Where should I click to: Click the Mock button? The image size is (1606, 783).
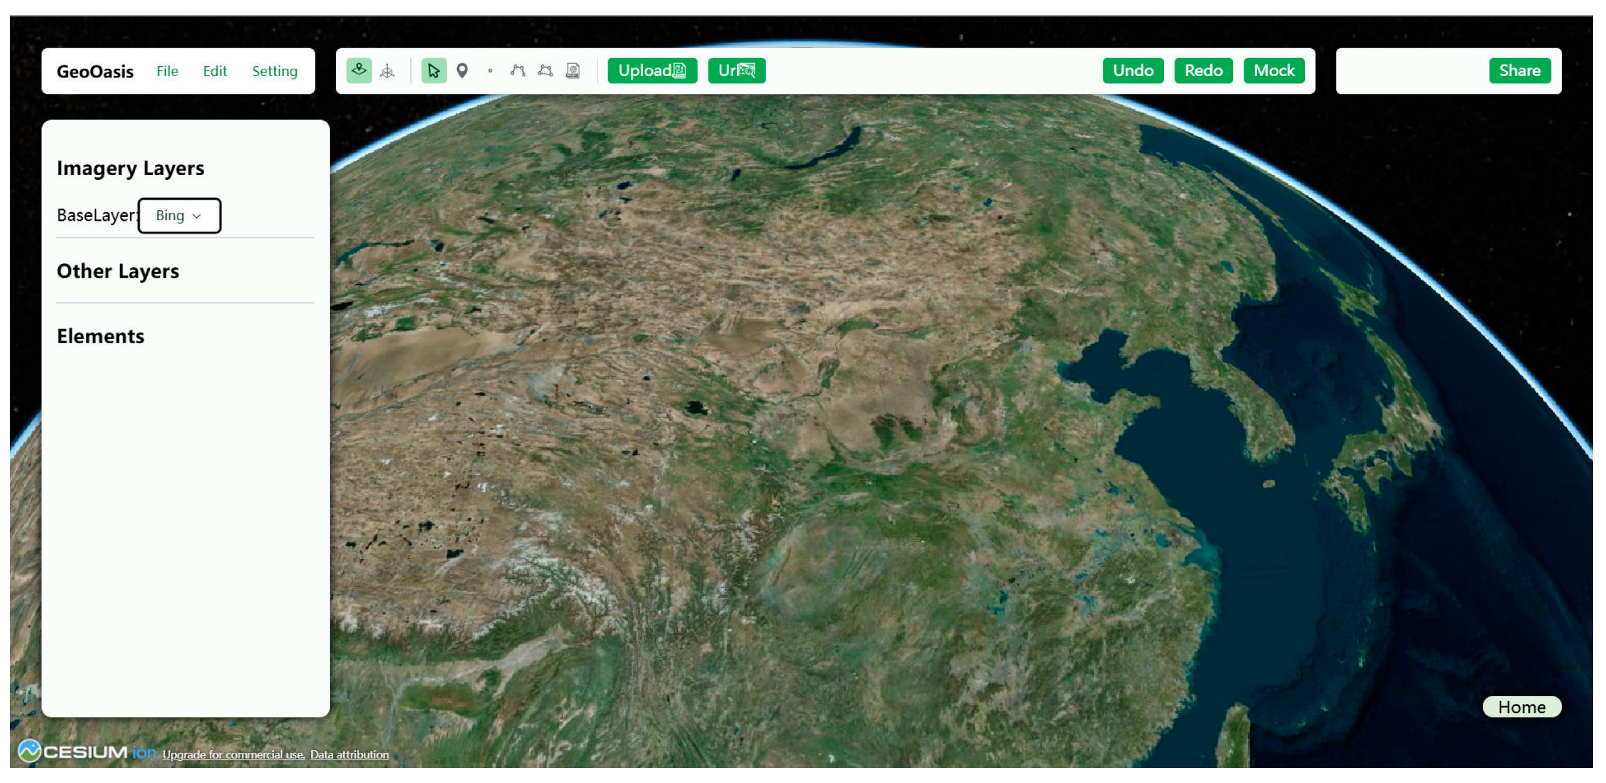1273,71
